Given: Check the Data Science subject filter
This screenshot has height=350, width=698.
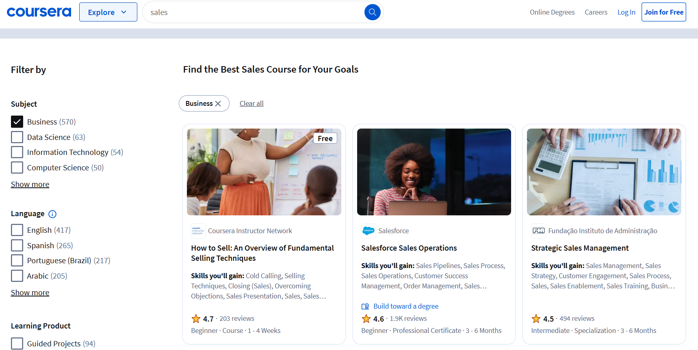Looking at the screenshot, I should pos(17,137).
